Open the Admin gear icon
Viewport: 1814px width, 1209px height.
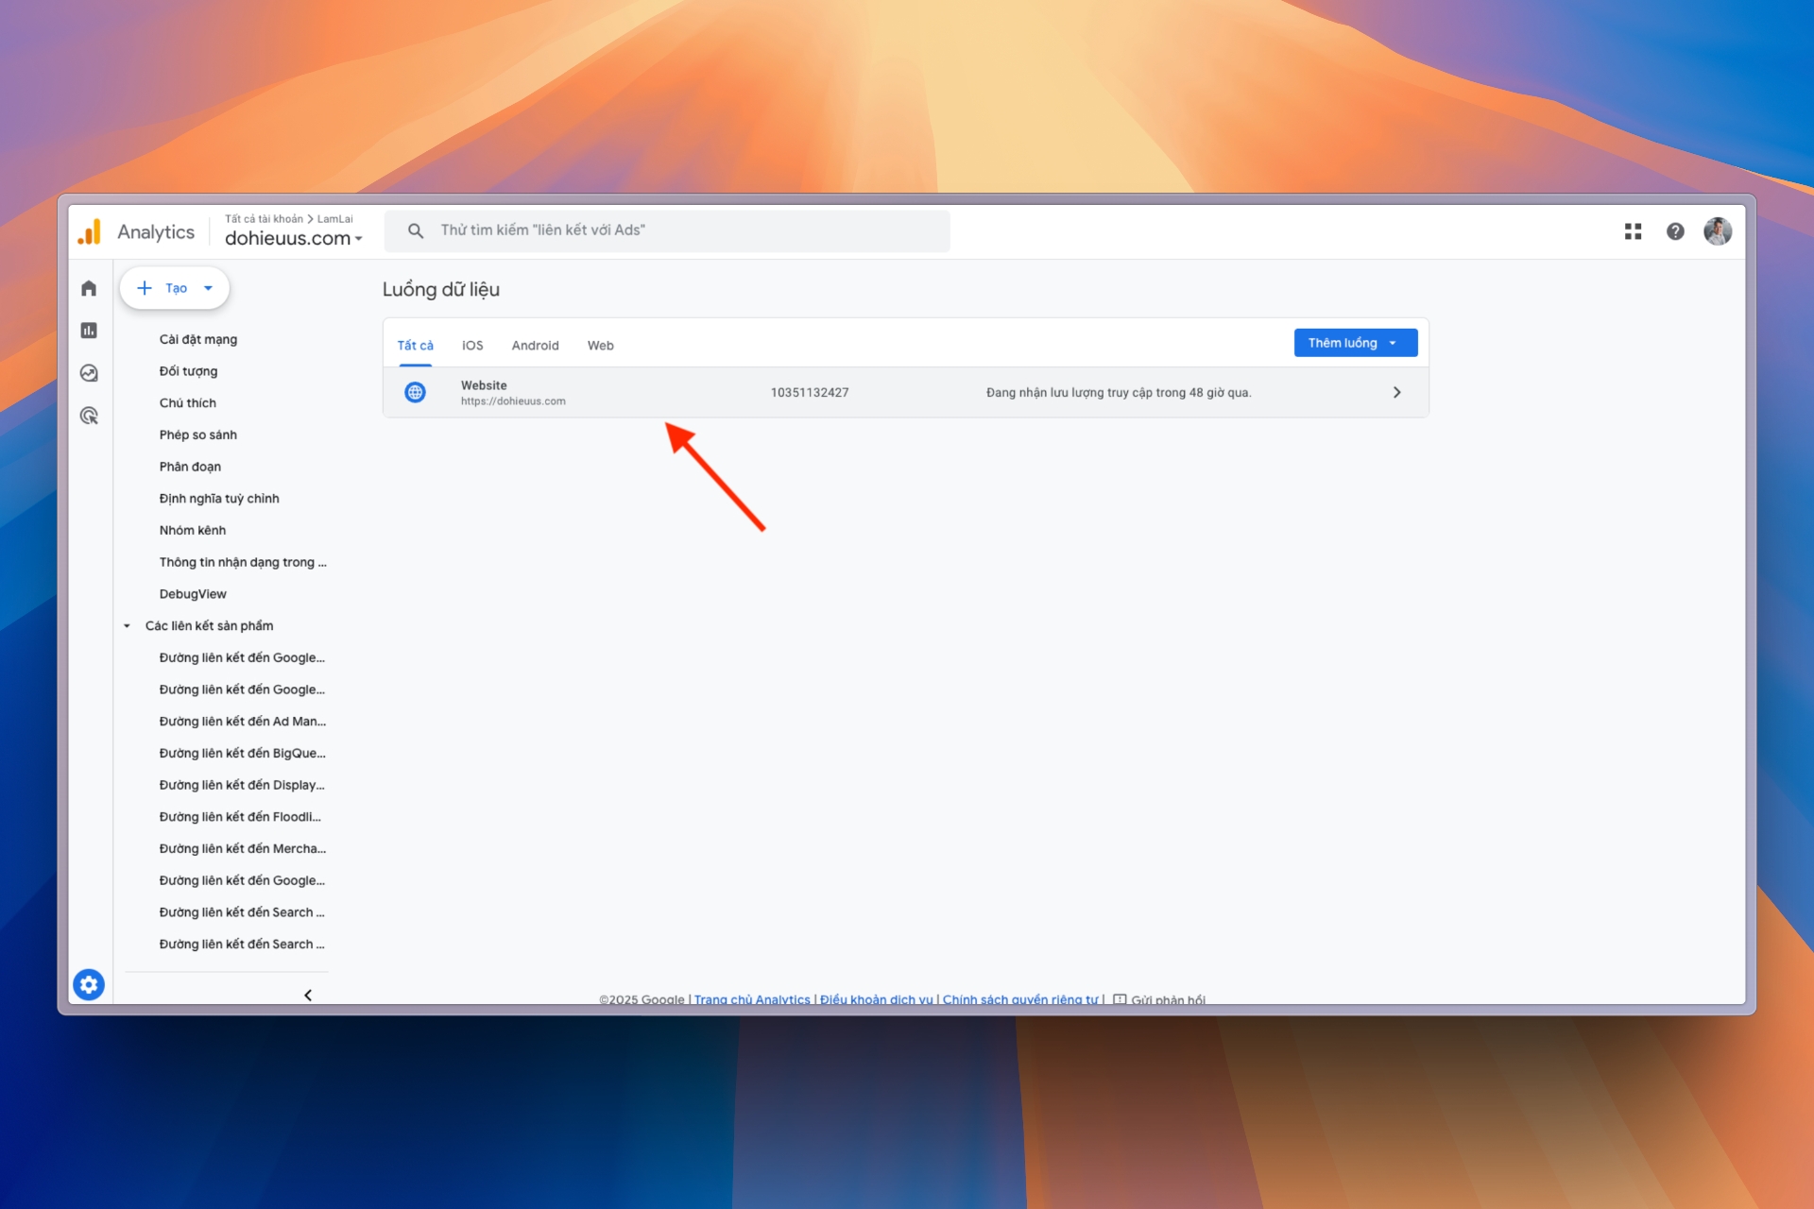[89, 985]
